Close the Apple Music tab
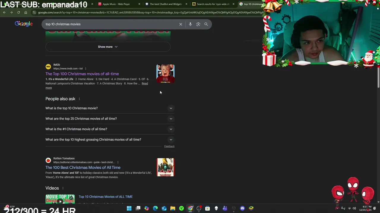Viewport: 380px width, 213px height. click(139, 4)
